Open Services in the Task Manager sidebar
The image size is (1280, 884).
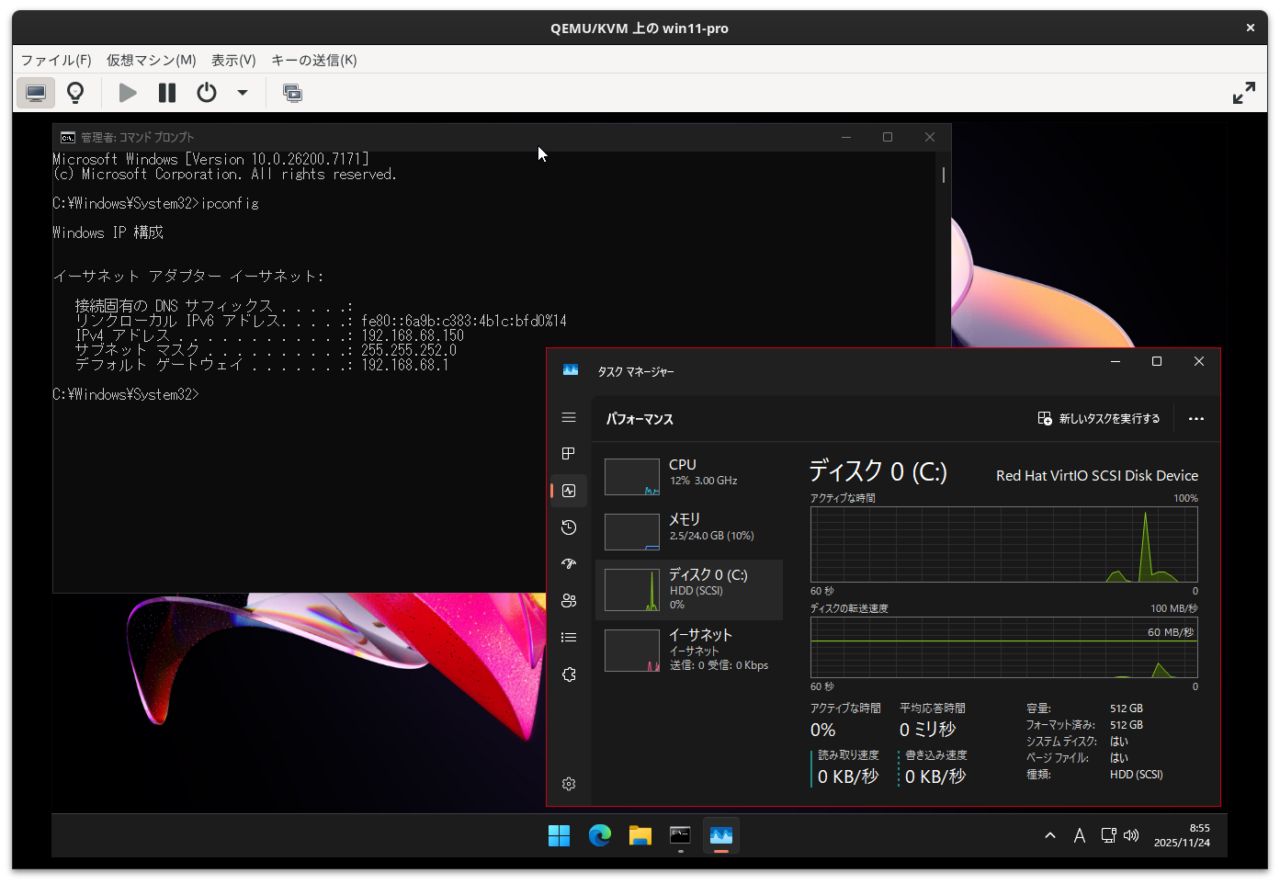(569, 674)
